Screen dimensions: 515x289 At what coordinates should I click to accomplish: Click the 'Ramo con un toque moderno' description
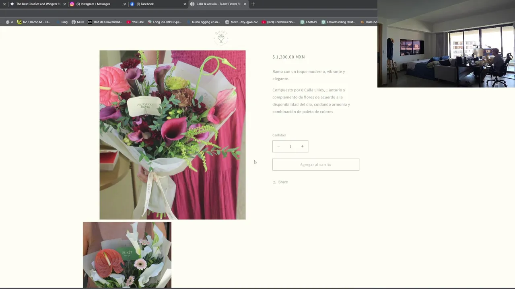click(309, 75)
